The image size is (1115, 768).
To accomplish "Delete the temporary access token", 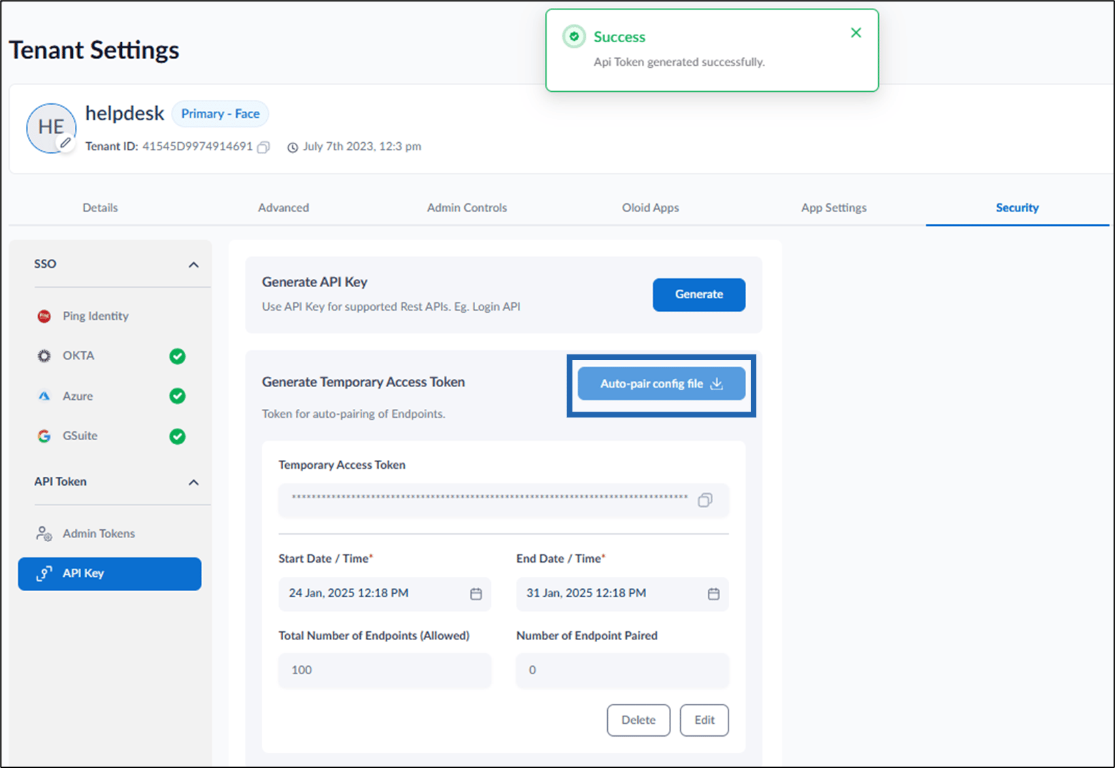I will pyautogui.click(x=639, y=720).
